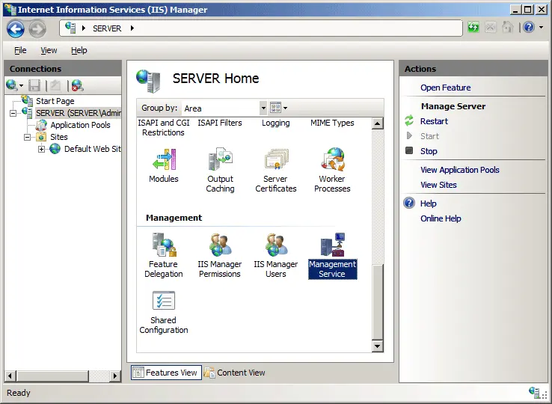
Task: Open the Group by Area combo box
Action: [x=224, y=108]
